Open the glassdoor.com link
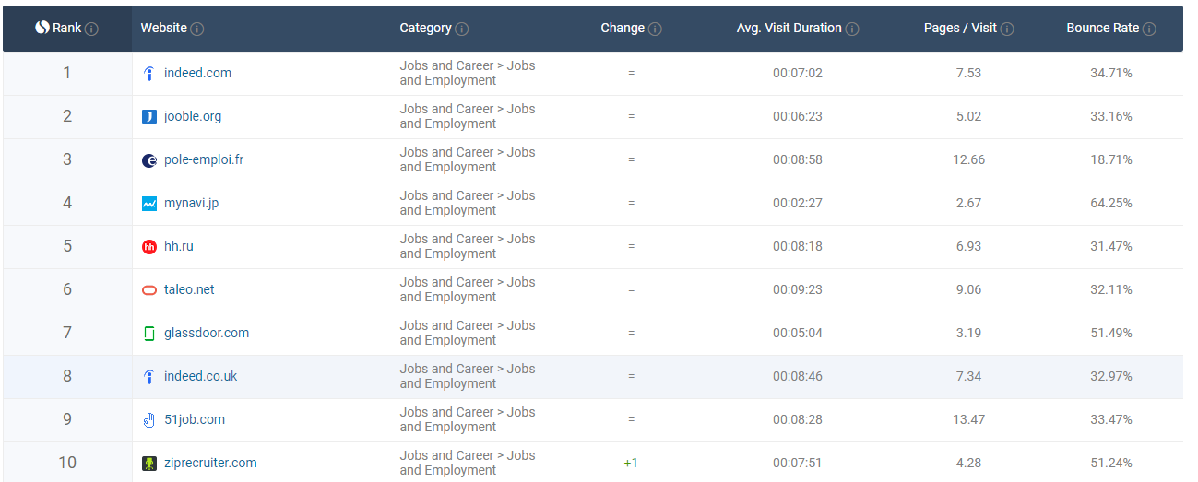The width and height of the screenshot is (1198, 482). click(207, 333)
